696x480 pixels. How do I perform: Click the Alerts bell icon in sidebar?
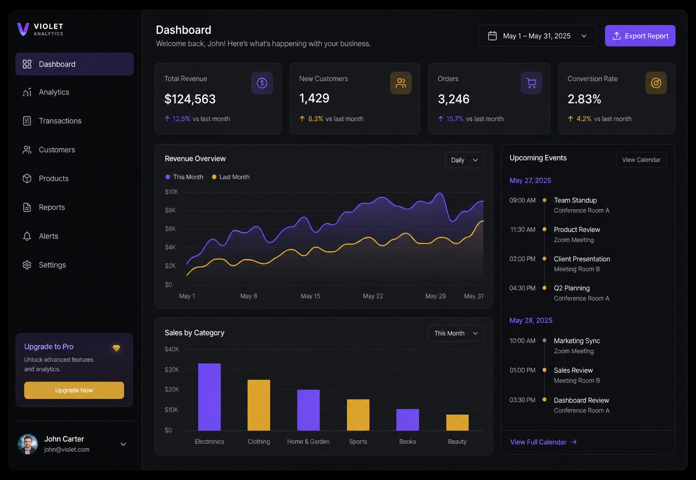click(27, 236)
